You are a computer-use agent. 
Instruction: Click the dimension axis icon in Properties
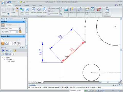point(3,40)
